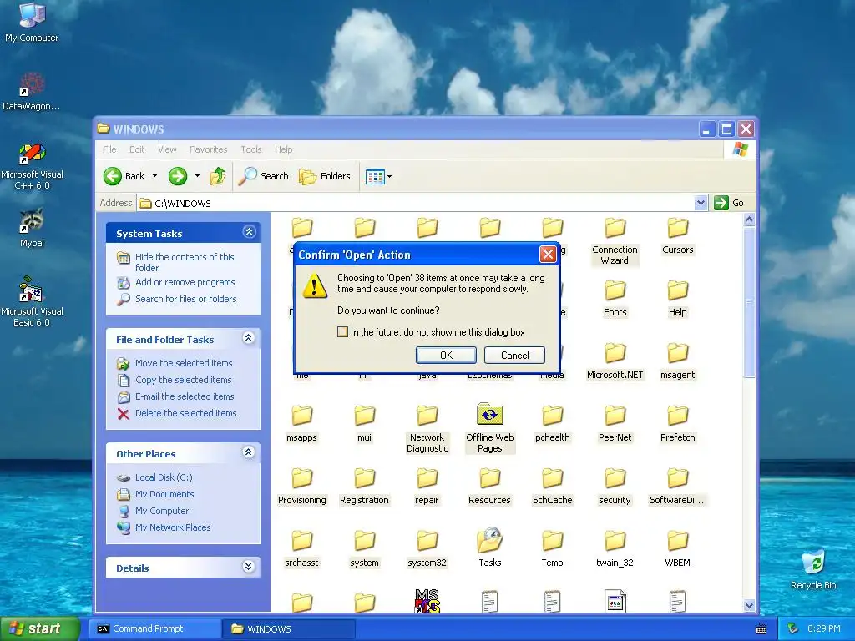Click Cancel in the Confirm Open dialog

[x=514, y=356]
